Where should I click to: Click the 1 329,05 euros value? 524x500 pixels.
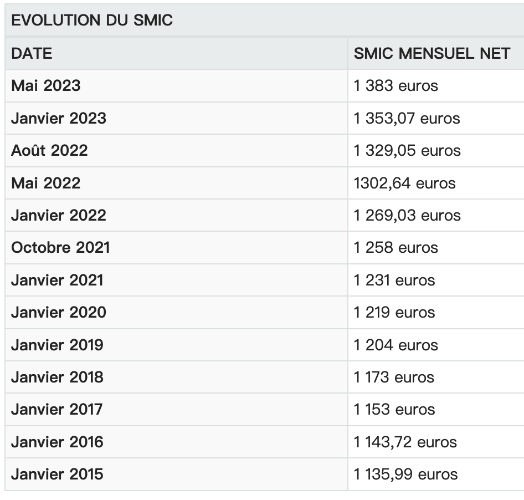click(407, 150)
